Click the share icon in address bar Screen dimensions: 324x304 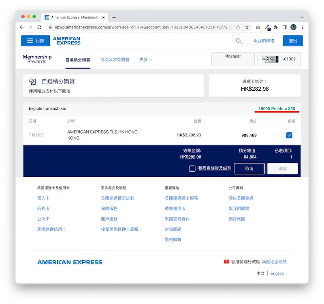click(238, 27)
